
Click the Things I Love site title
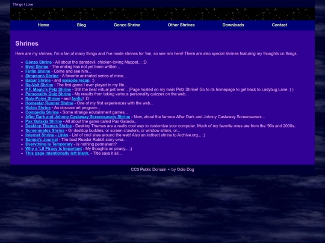(23, 4)
